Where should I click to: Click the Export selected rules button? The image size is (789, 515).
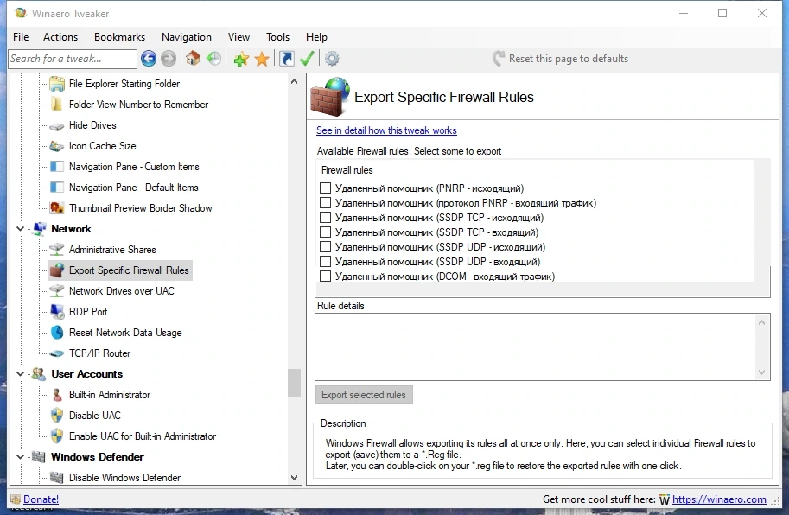(x=364, y=395)
